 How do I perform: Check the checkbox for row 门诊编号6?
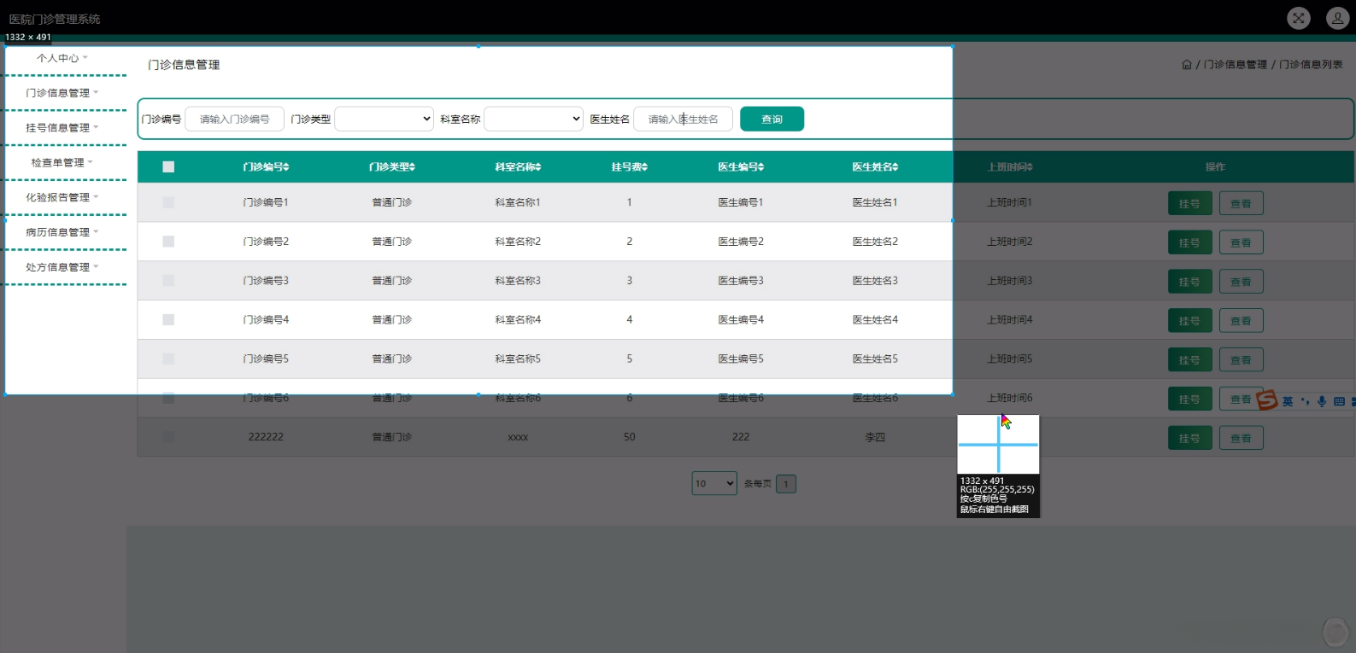click(x=168, y=398)
